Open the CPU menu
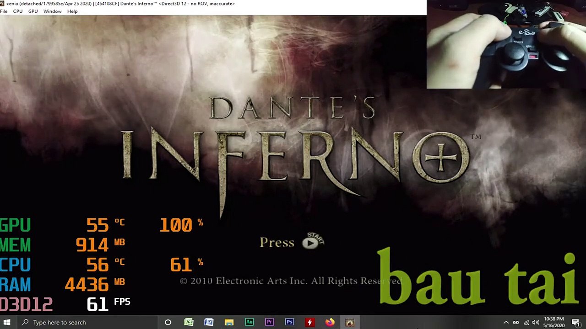 pos(18,11)
